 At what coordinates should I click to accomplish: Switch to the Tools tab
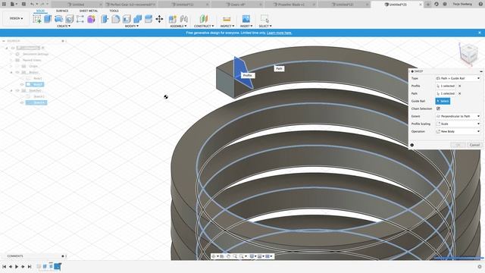click(x=114, y=11)
